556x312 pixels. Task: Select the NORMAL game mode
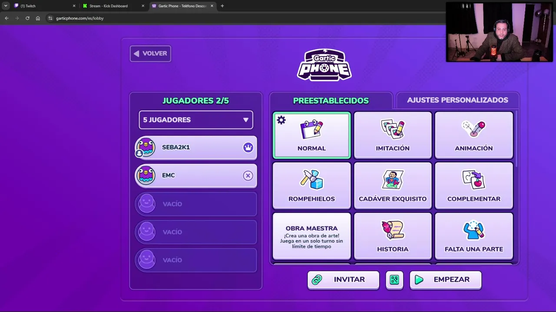(x=311, y=135)
